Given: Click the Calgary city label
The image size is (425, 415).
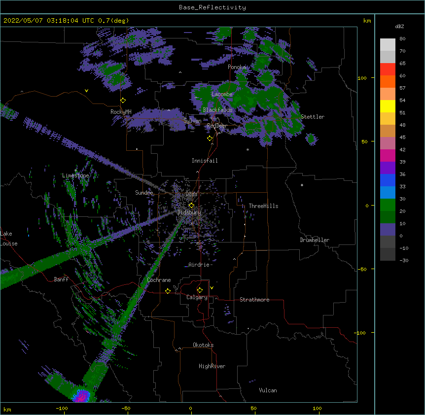Looking at the screenshot, I should [197, 297].
